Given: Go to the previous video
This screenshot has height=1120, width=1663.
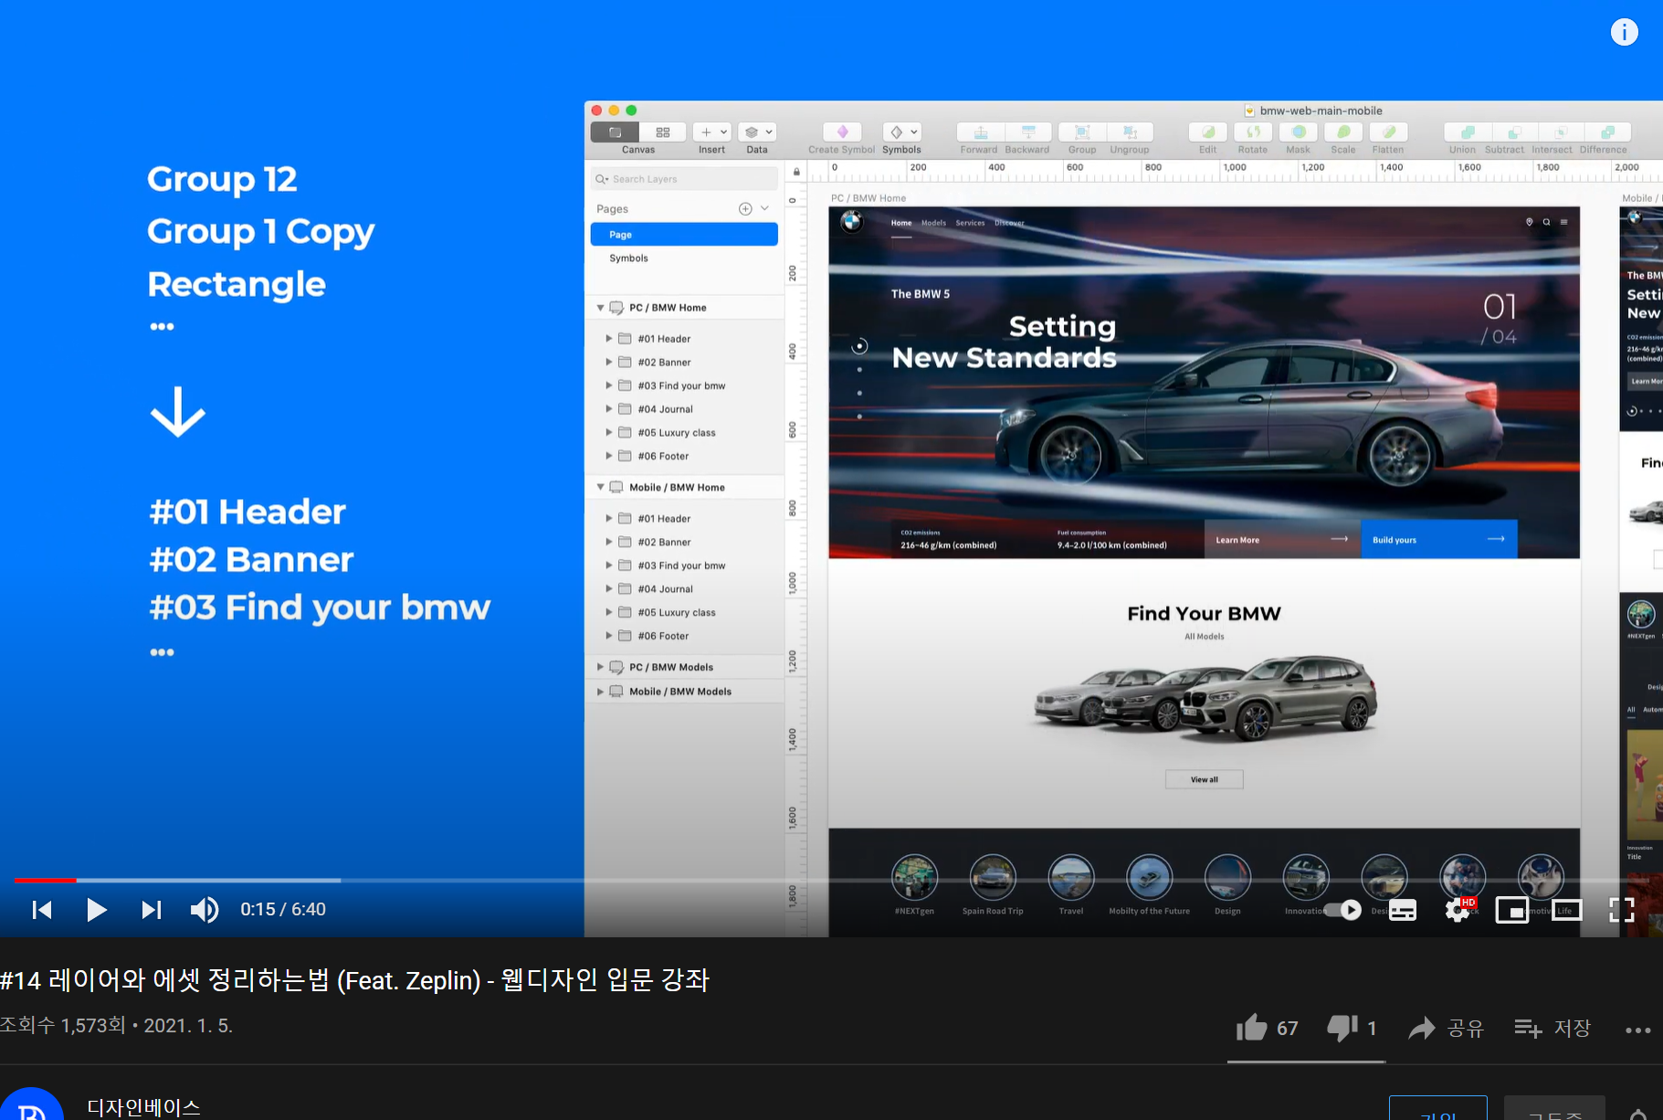Looking at the screenshot, I should [42, 909].
